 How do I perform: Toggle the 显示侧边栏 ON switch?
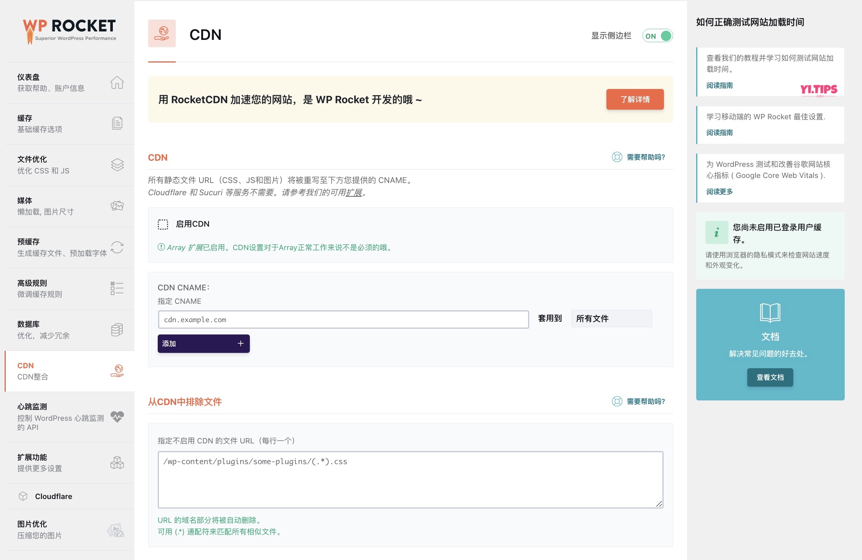(x=658, y=36)
